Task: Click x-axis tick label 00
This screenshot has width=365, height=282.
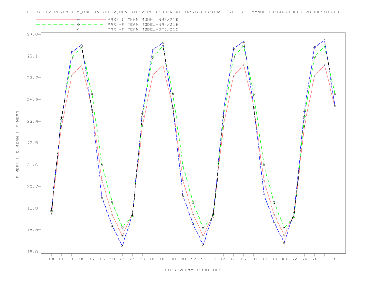Action: [52, 259]
